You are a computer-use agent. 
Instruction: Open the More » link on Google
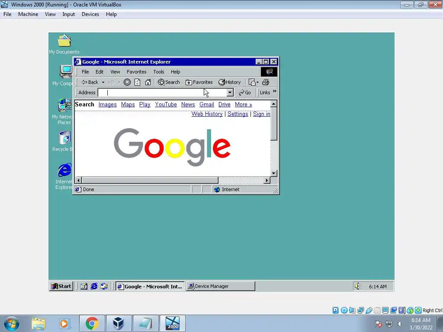[243, 105]
